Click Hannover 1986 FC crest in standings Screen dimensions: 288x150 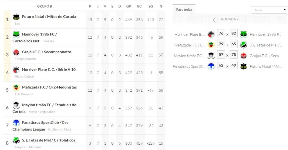(16, 34)
